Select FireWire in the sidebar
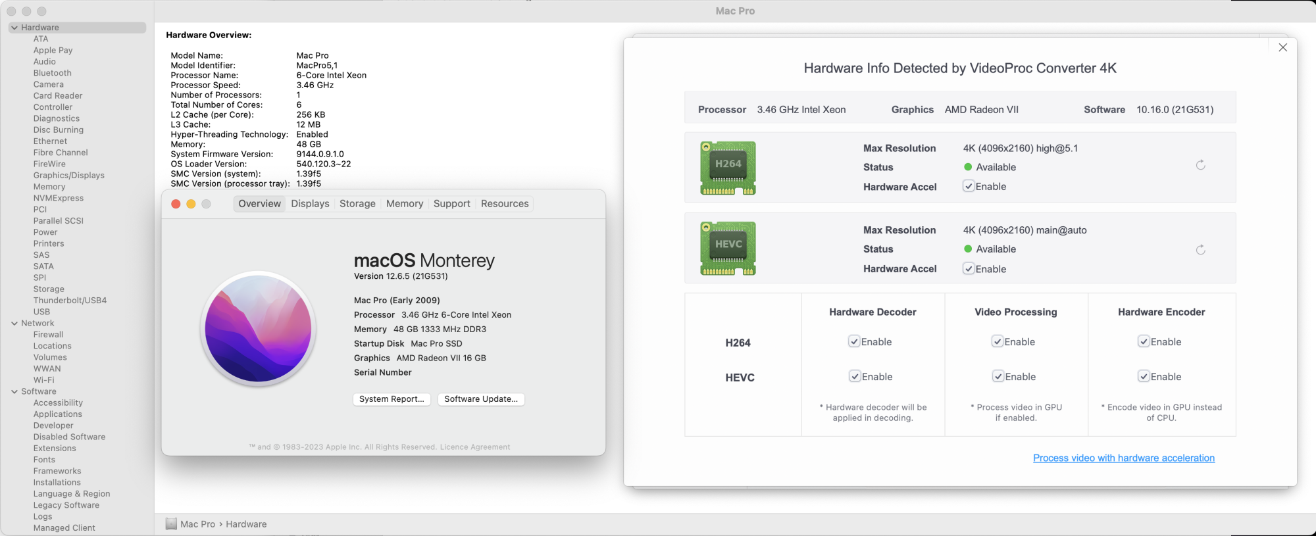This screenshot has width=1316, height=536. pyautogui.click(x=49, y=164)
